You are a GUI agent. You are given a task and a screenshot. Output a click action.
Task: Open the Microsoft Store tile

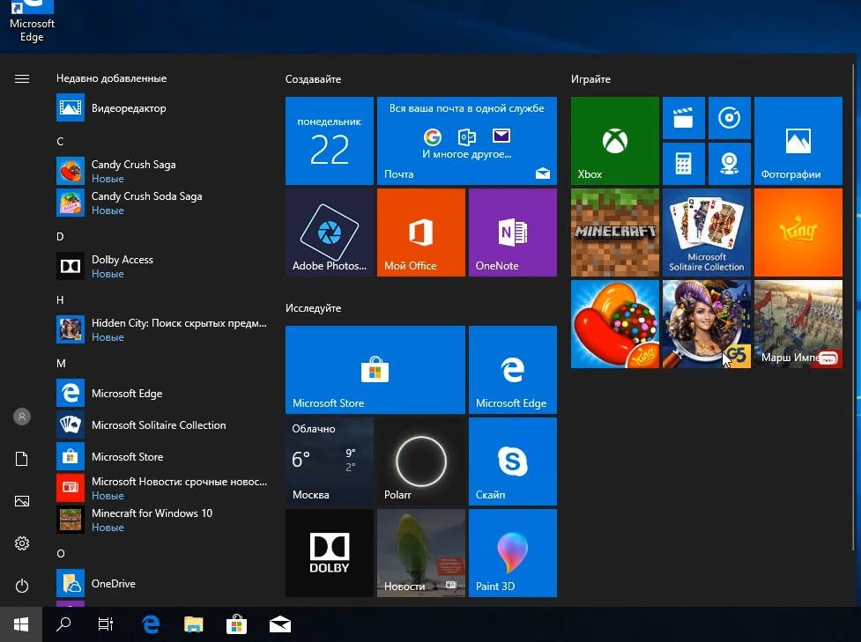(375, 369)
